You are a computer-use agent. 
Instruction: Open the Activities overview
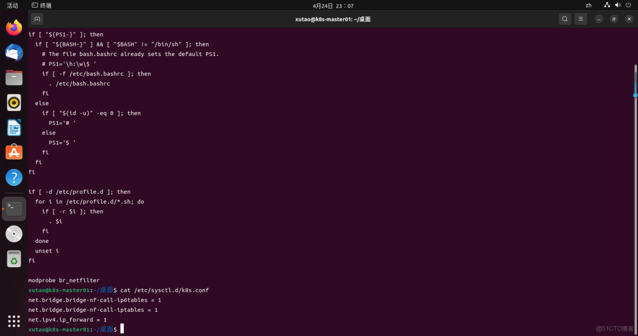click(x=12, y=5)
